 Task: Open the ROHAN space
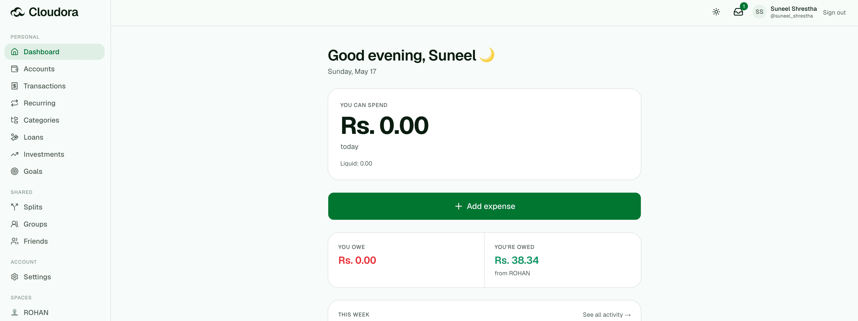click(54, 312)
